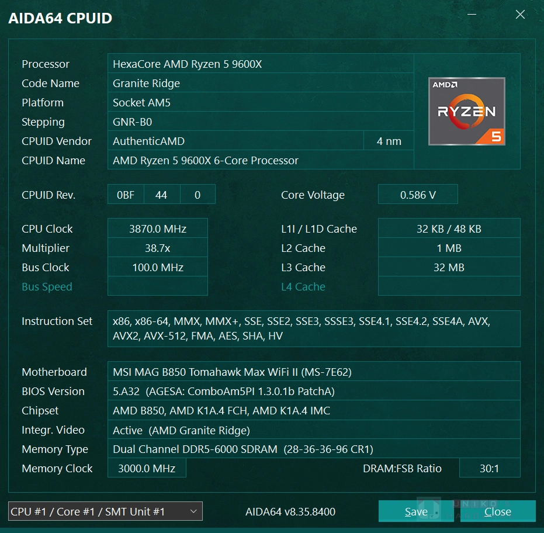Screen dimensions: 544x533
Task: Click the L1 cache value 32 KB / 48 KB
Action: click(449, 229)
